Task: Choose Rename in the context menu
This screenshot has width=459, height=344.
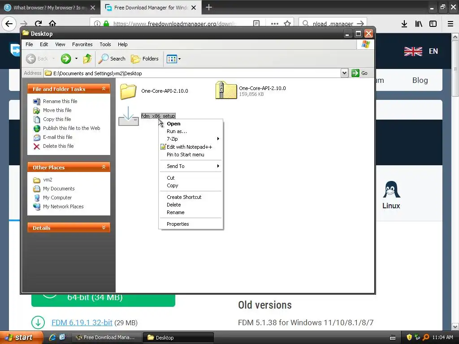Action: coord(191,212)
